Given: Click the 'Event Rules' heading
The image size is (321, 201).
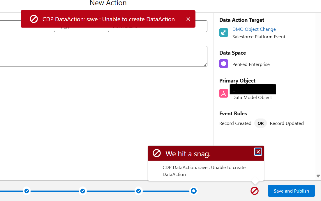Looking at the screenshot, I should point(233,114).
